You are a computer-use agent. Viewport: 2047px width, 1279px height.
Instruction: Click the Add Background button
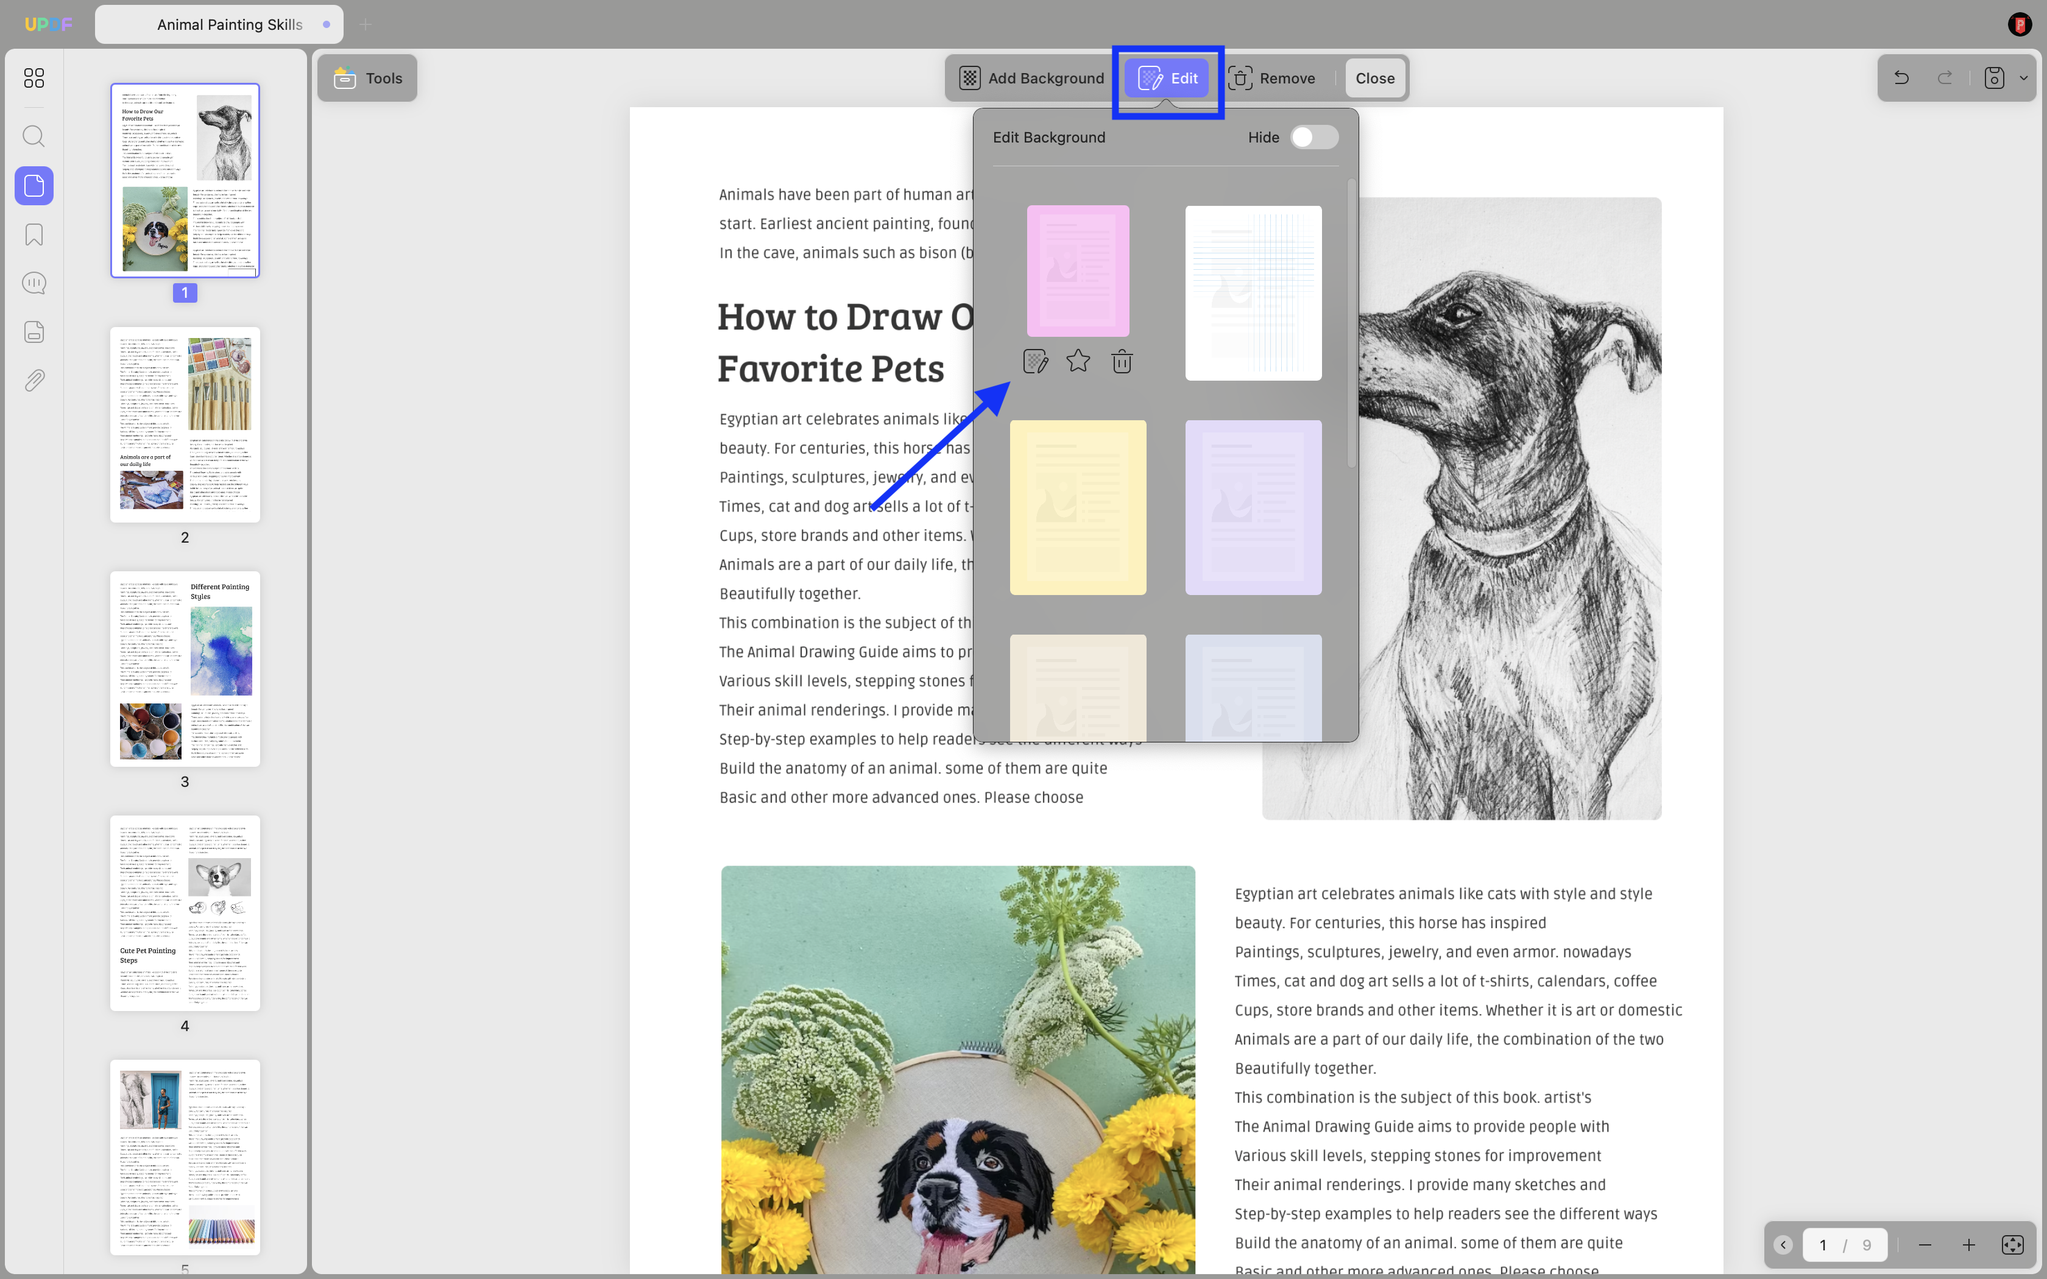tap(1031, 78)
